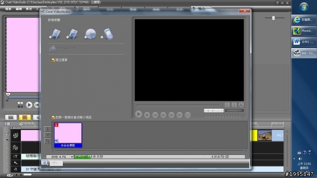Open the 檔案 menu in main window
317x178 pixels.
coord(8,9)
